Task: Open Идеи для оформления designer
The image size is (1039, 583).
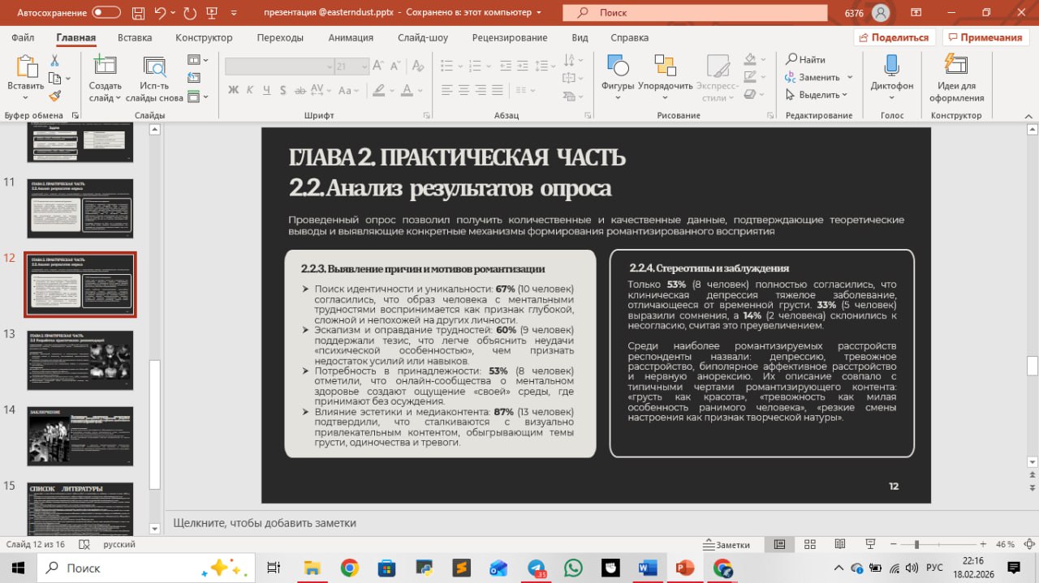Action: click(x=956, y=78)
